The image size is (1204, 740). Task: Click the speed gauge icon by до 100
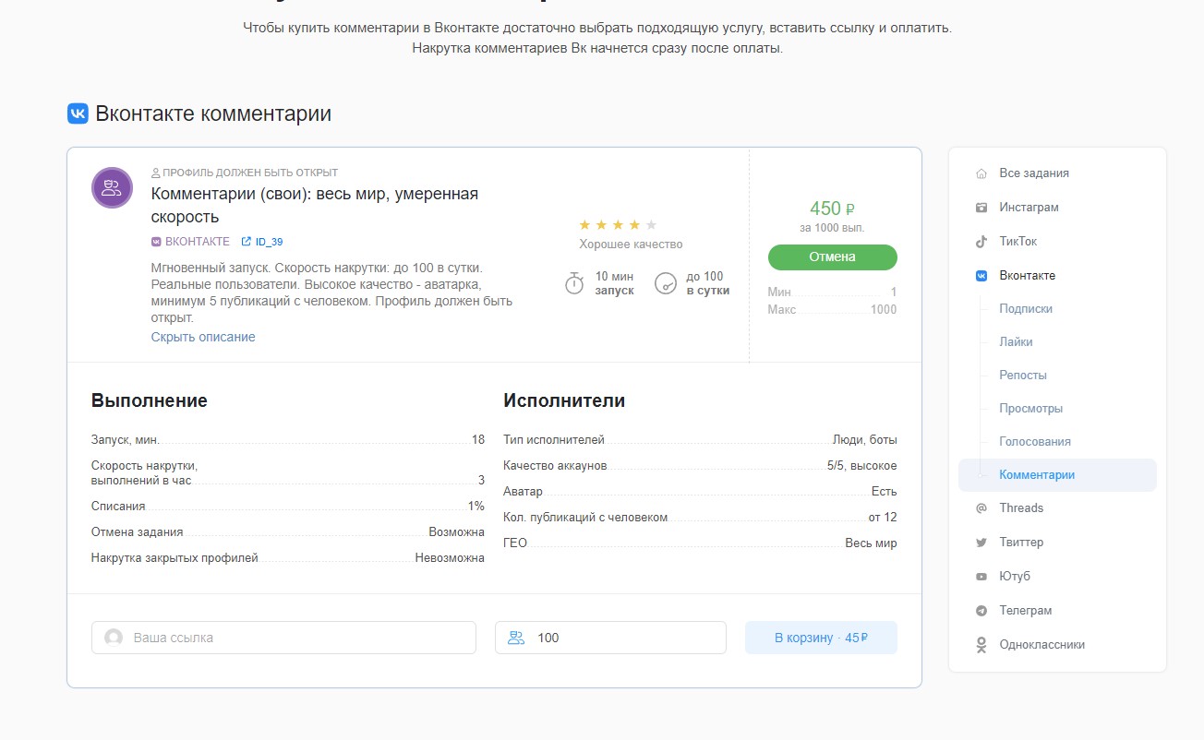(666, 283)
